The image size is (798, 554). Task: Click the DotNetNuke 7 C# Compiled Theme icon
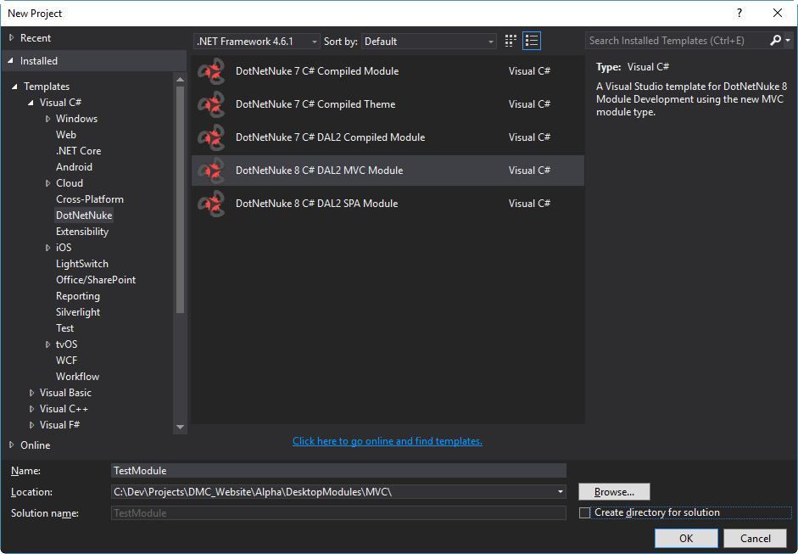click(211, 104)
